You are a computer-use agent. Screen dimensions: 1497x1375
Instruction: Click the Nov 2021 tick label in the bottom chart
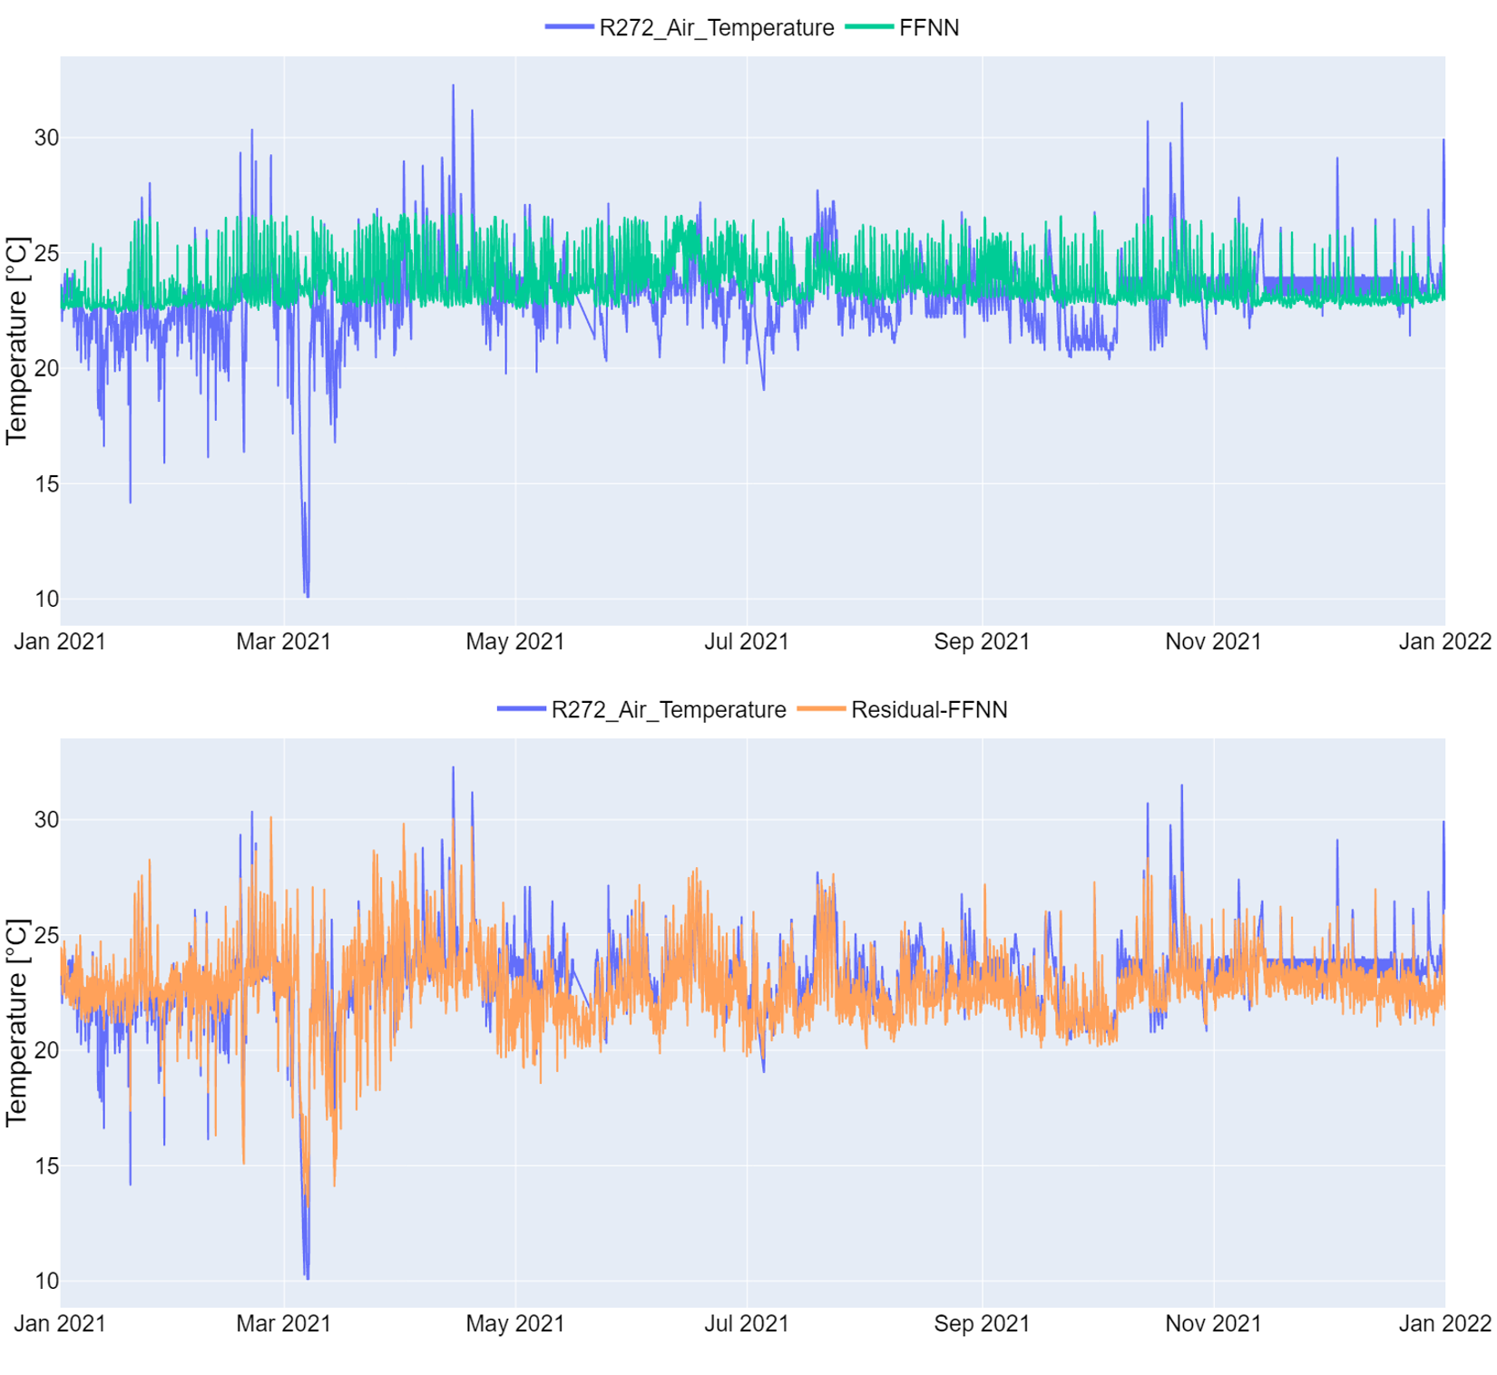pyautogui.click(x=1213, y=1324)
